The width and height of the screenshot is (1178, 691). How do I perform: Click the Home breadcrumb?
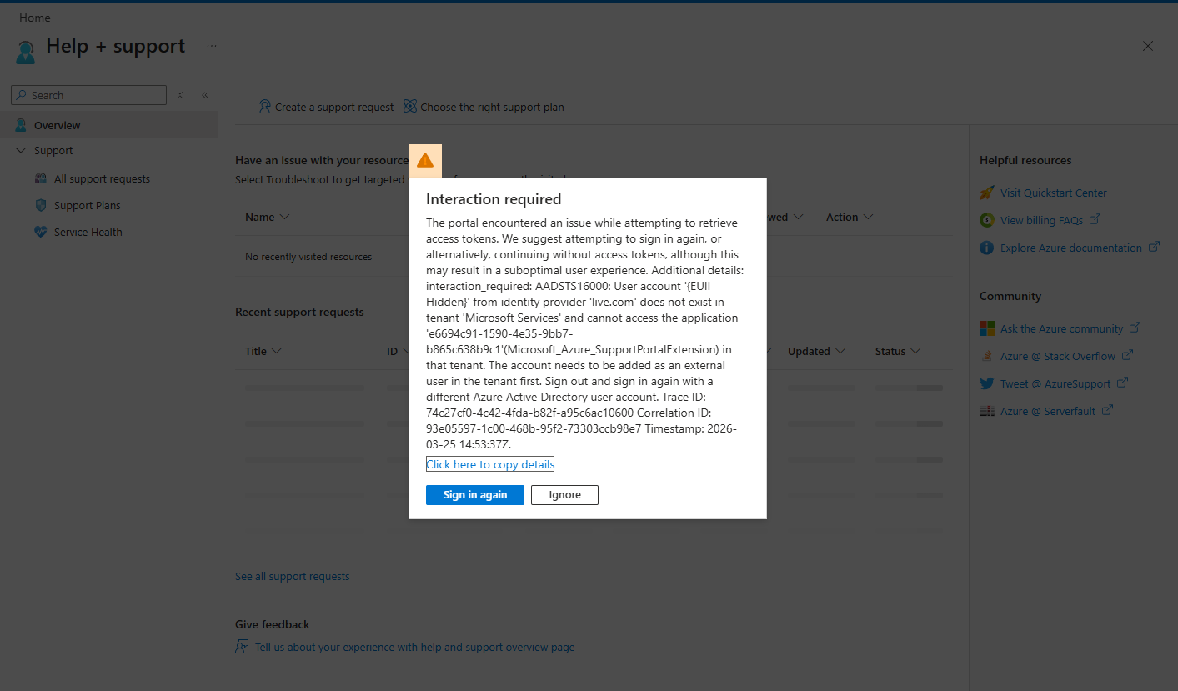click(35, 18)
